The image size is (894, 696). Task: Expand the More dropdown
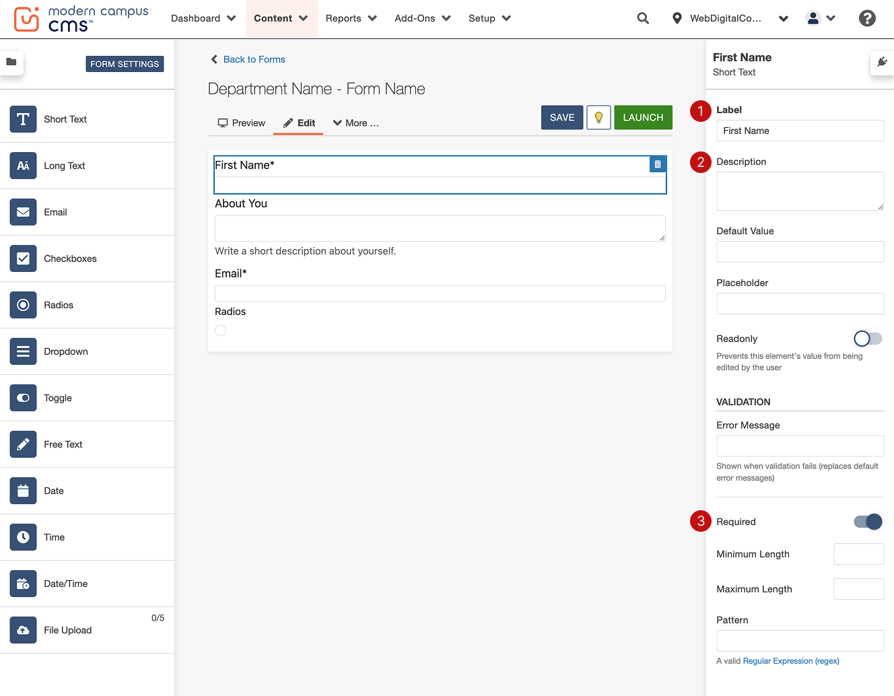pyautogui.click(x=356, y=123)
